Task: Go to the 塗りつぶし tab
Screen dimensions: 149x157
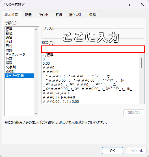Action: 76,15
